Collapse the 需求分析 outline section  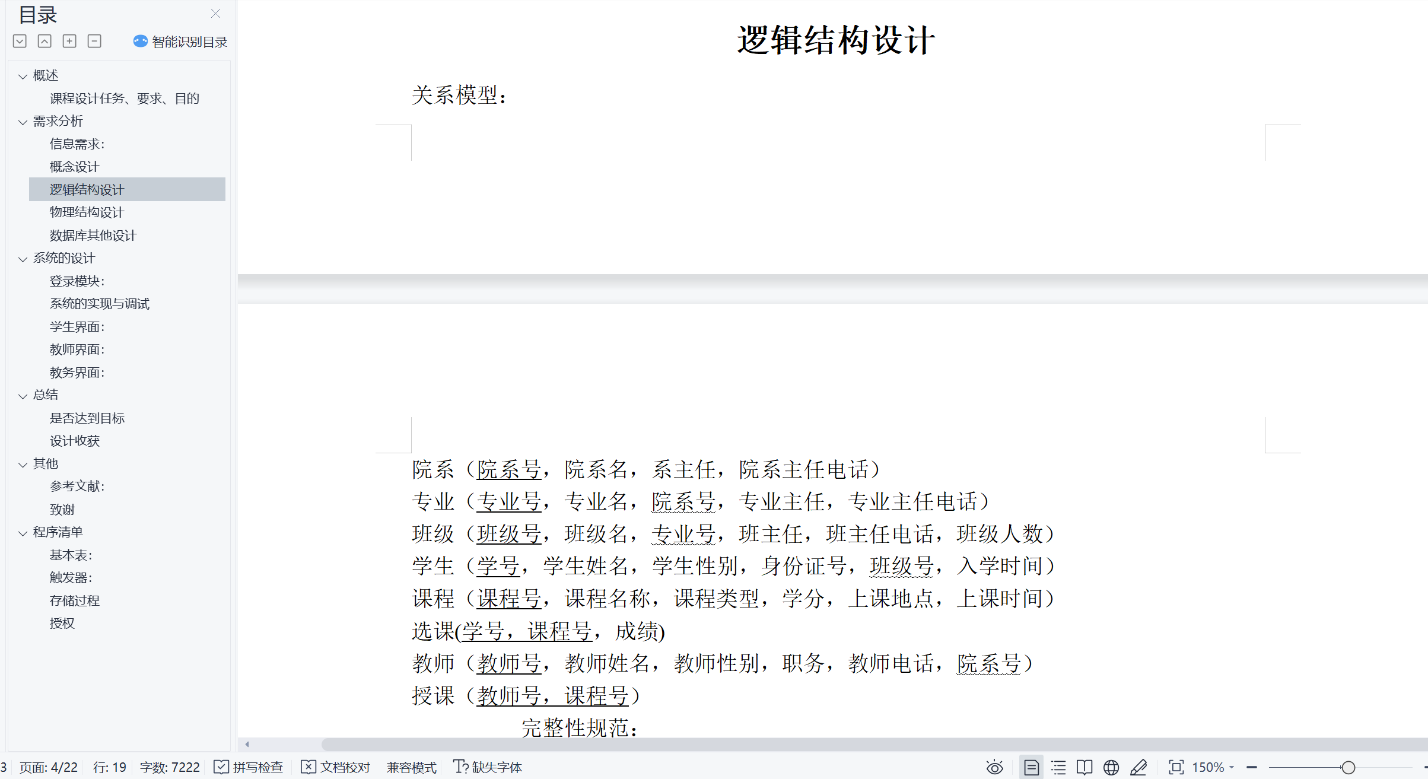[23, 122]
